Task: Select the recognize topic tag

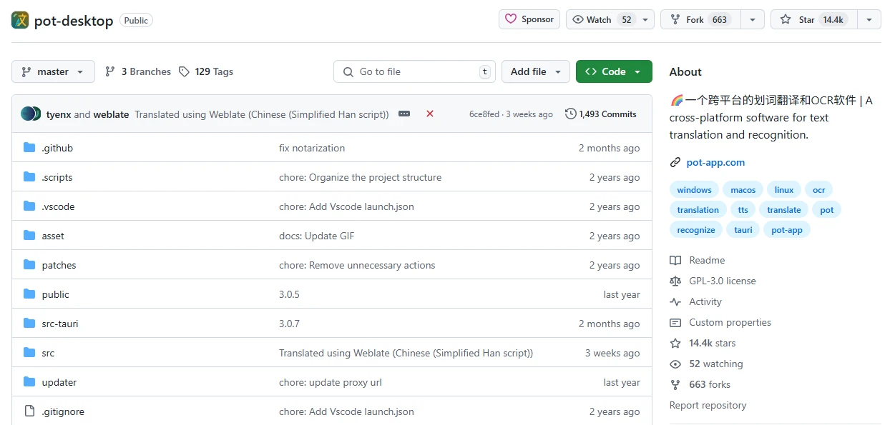Action: tap(696, 230)
